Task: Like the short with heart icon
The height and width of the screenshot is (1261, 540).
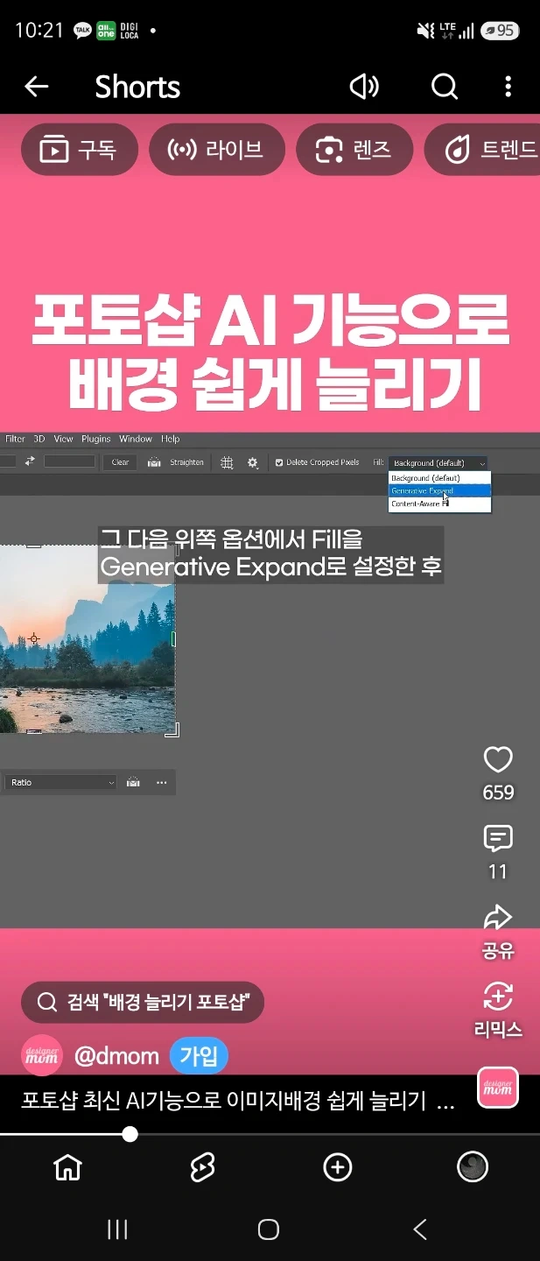Action: (498, 759)
